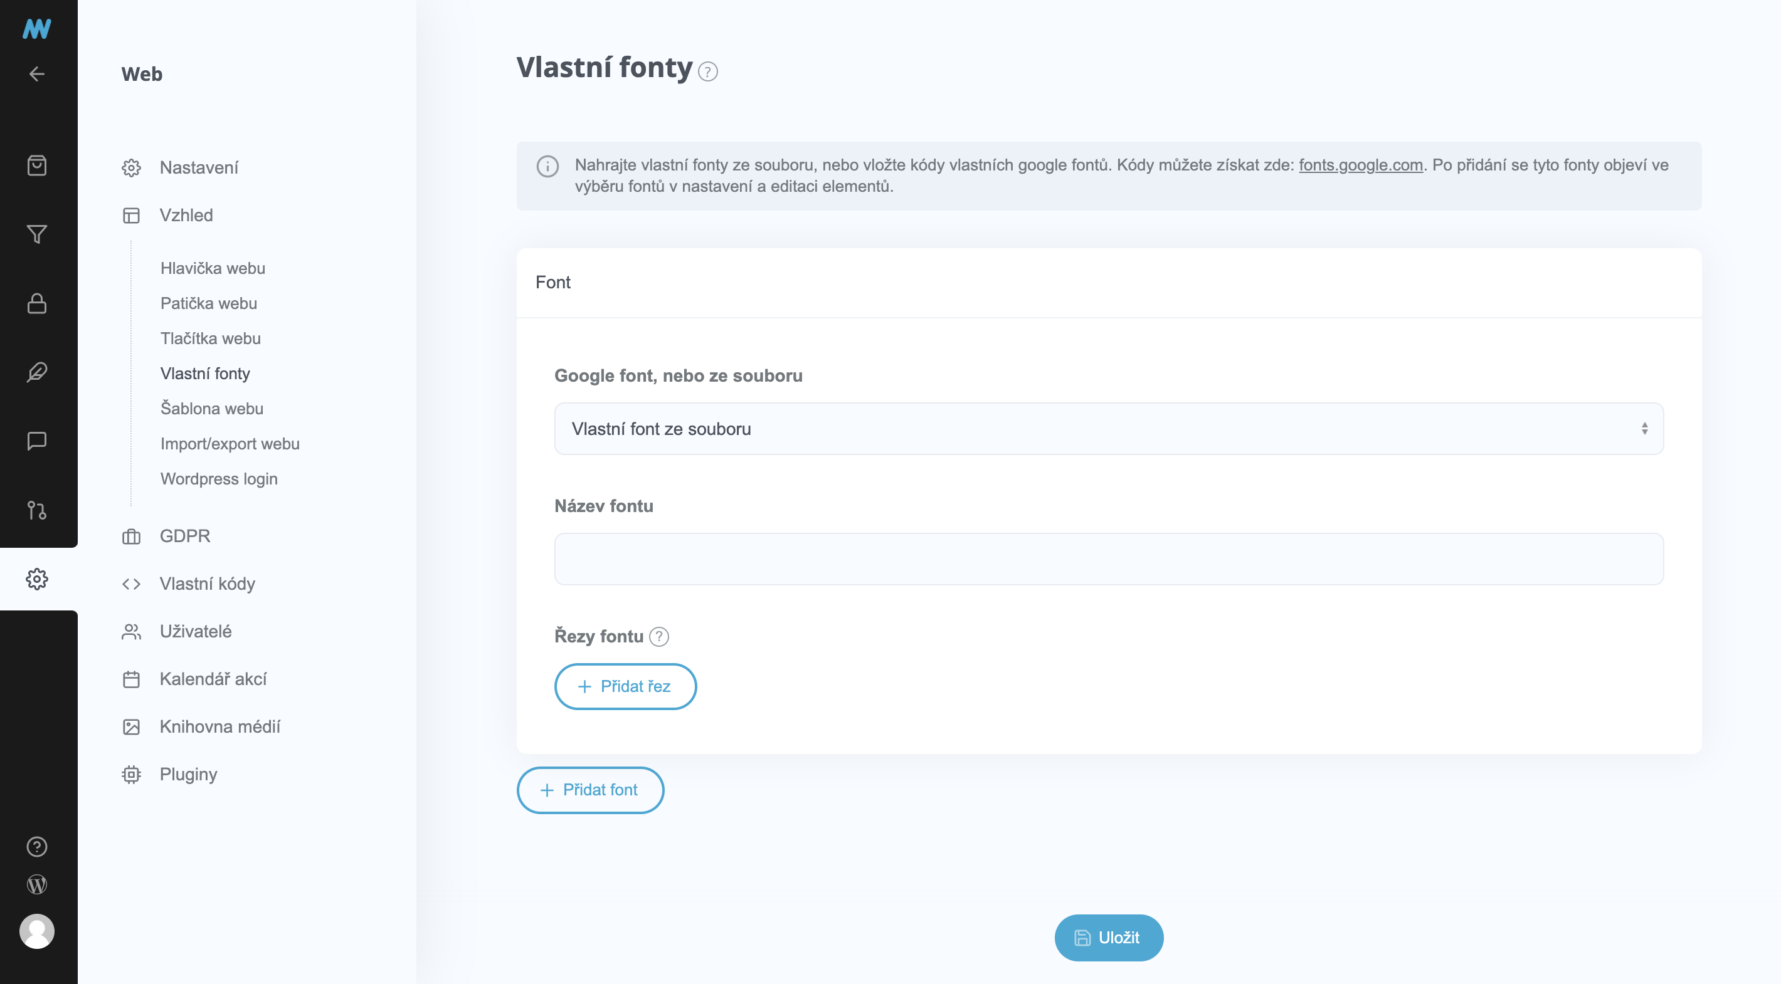Open the funnel icon in sidebar

click(x=38, y=234)
